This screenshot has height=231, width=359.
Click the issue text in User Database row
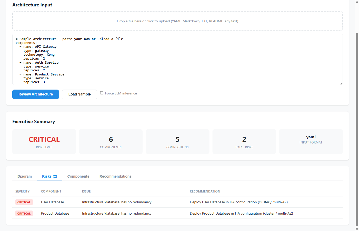tap(117, 202)
